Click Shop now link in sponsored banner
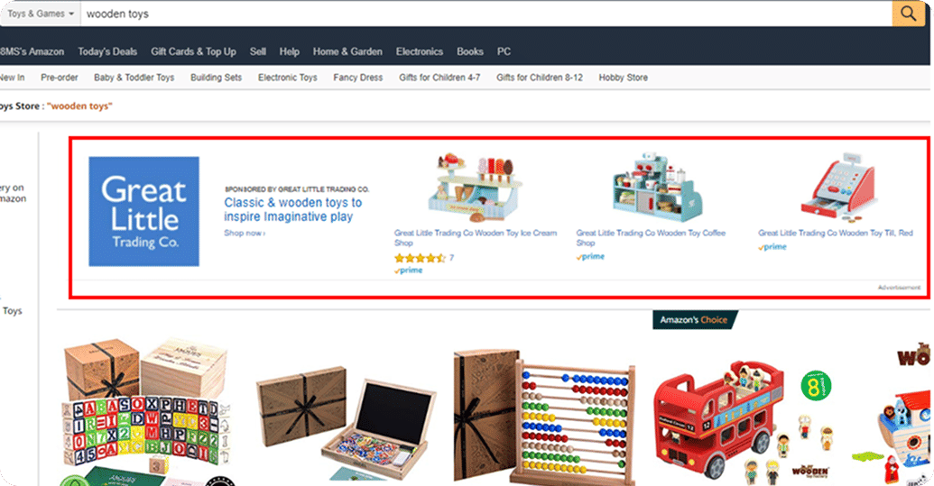 [x=245, y=234]
